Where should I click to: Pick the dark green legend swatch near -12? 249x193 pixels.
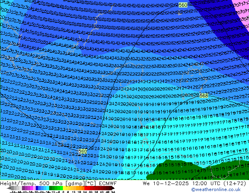pyautogui.click(x=51, y=188)
